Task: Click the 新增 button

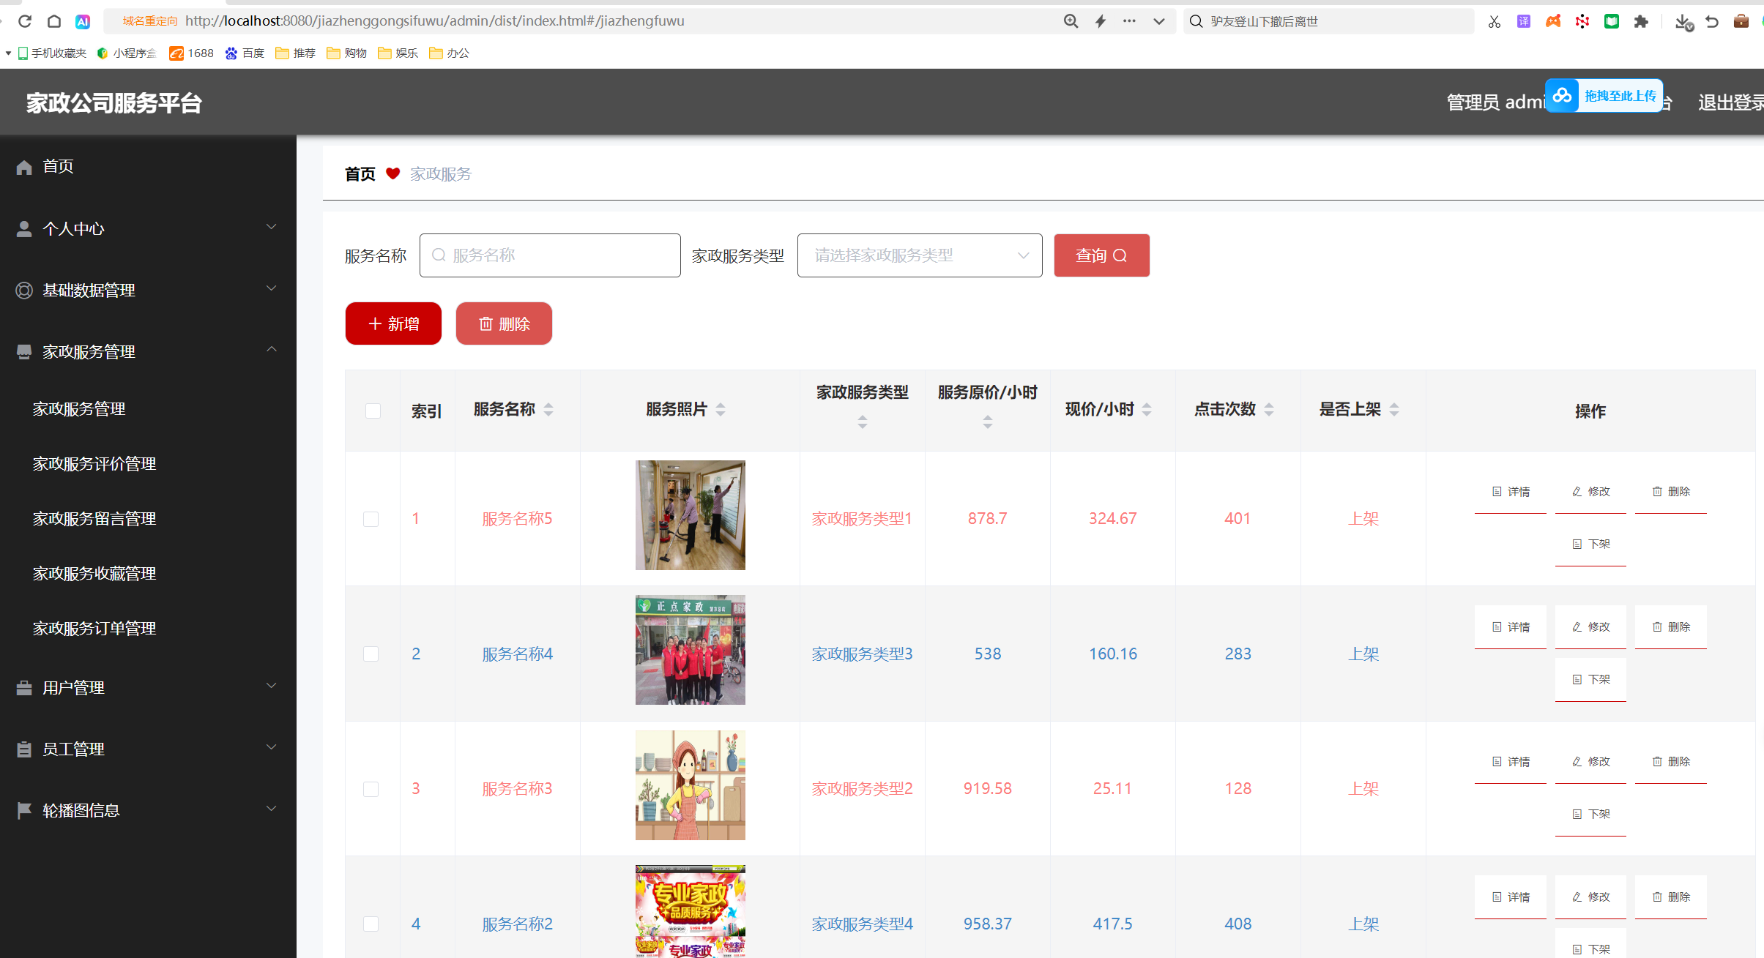Action: (393, 323)
